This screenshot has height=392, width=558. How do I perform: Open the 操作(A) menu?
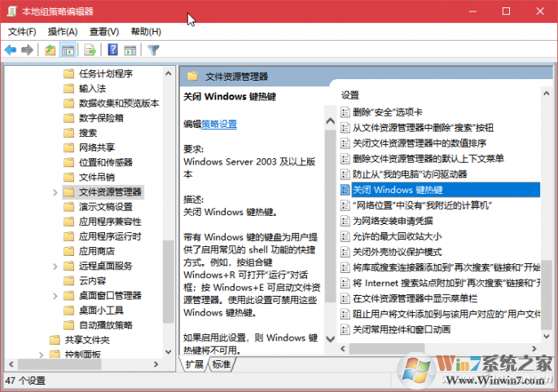pyautogui.click(x=63, y=32)
